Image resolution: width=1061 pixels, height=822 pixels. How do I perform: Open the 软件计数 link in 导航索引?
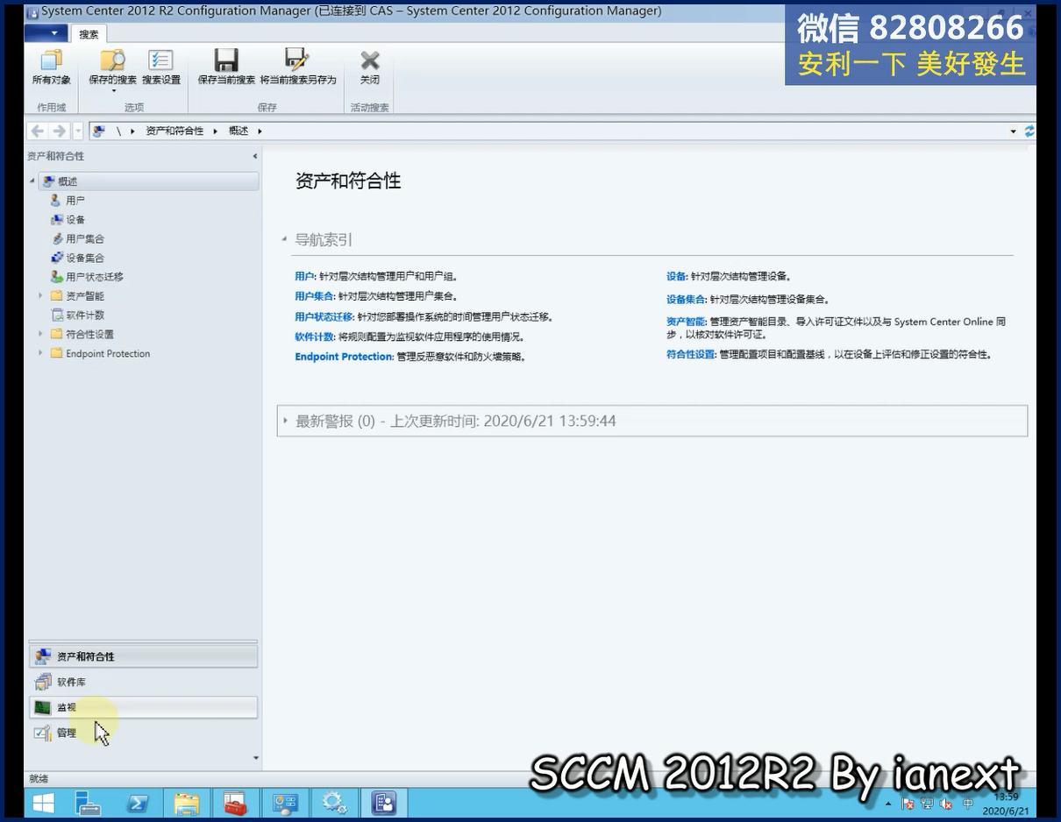314,337
